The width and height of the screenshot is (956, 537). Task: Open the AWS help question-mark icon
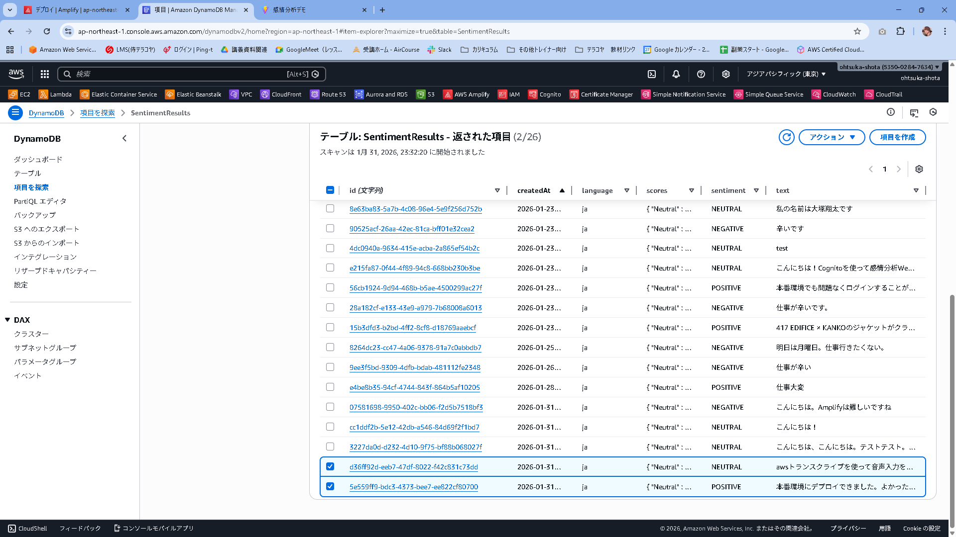pos(701,74)
